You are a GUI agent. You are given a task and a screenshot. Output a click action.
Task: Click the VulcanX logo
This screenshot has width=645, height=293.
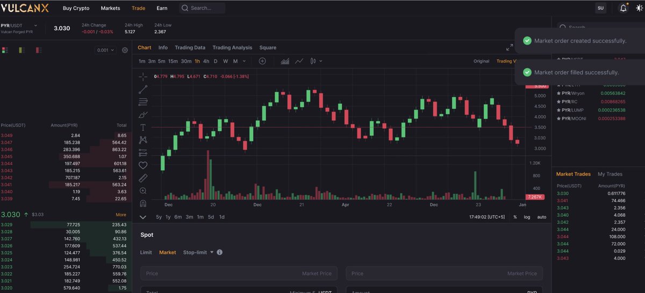25,8
